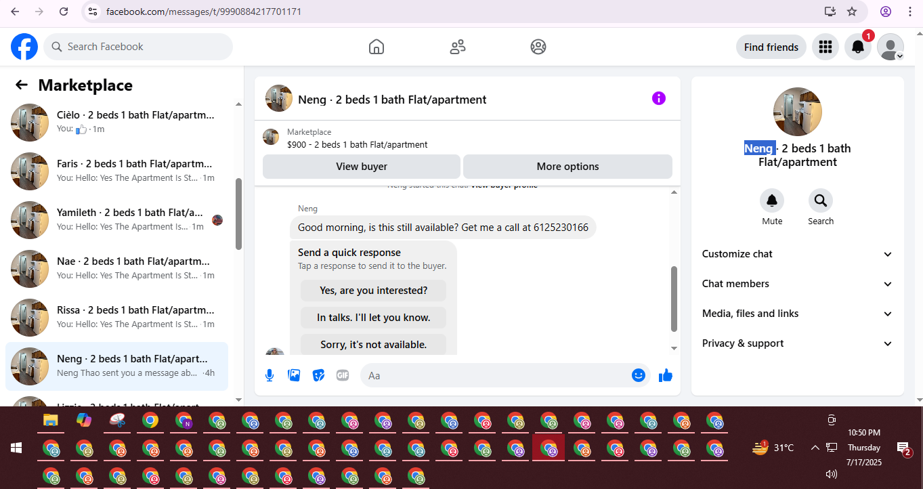This screenshot has height=489, width=923.
Task: Open the Facebook menu grid icon
Action: click(x=825, y=47)
